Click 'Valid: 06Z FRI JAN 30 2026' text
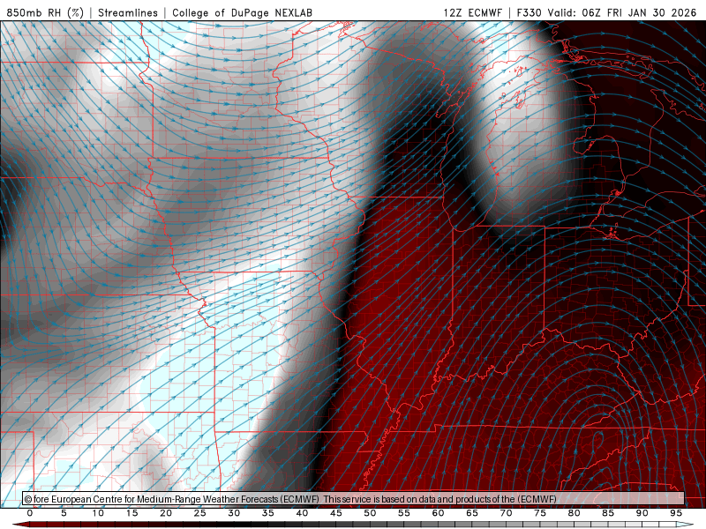Viewport: 706px width, 529px height. pyautogui.click(x=622, y=12)
